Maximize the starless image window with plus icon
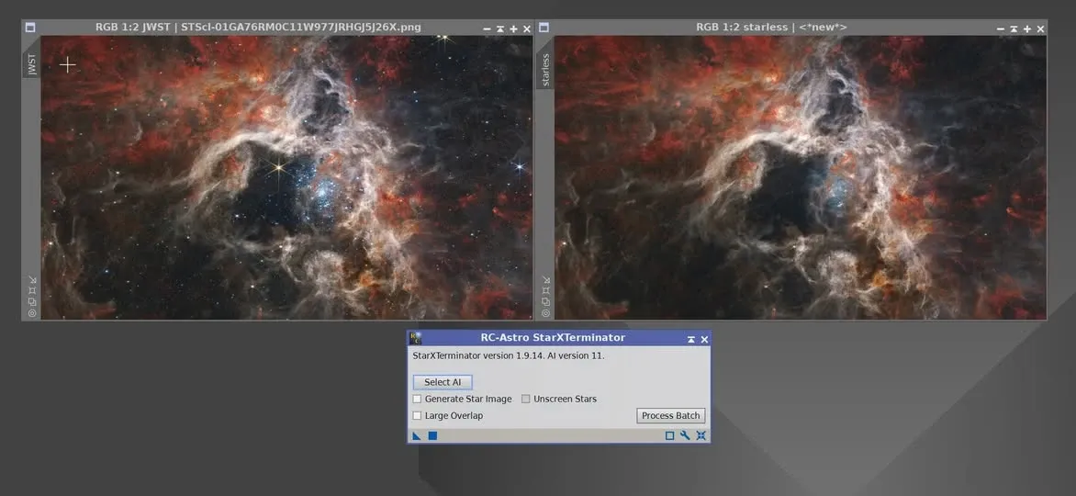The height and width of the screenshot is (496, 1076). pyautogui.click(x=1026, y=28)
